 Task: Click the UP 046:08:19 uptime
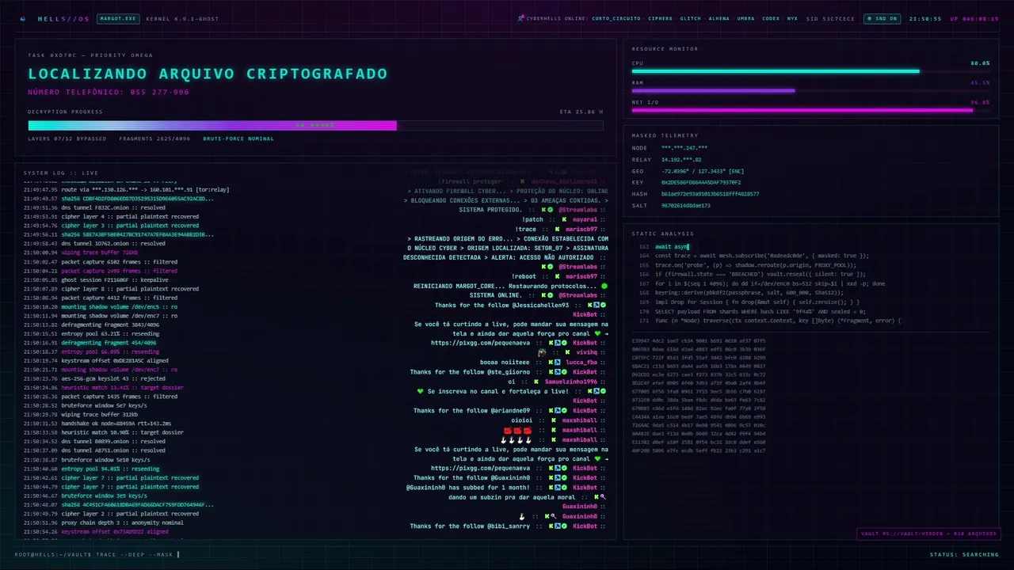pyautogui.click(x=974, y=18)
